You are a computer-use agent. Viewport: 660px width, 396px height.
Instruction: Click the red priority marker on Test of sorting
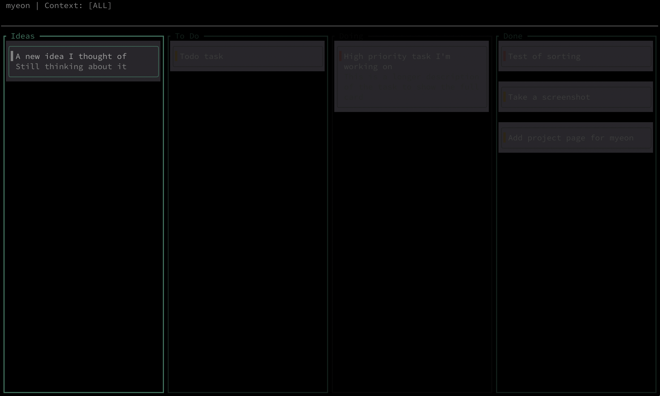504,56
